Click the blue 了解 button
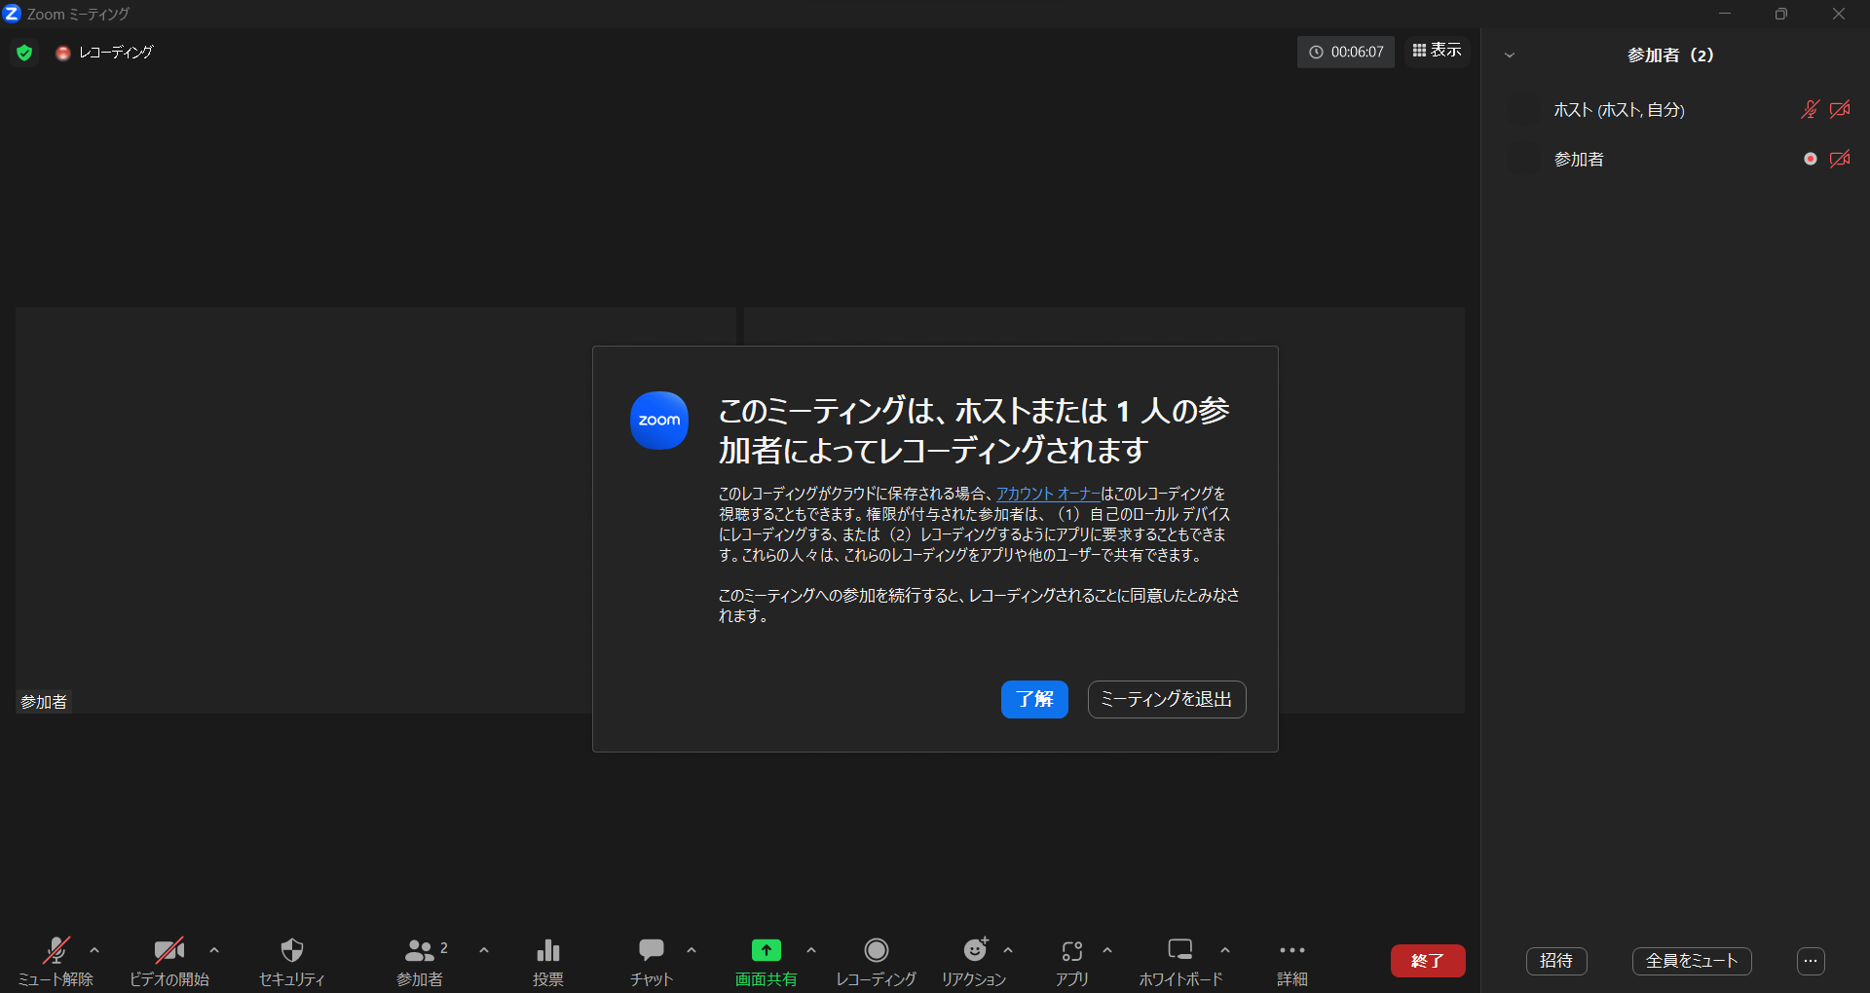This screenshot has width=1870, height=993. (x=1034, y=699)
